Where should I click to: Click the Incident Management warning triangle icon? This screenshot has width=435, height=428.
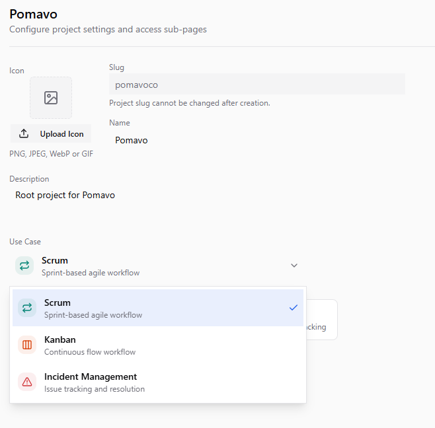click(x=27, y=382)
